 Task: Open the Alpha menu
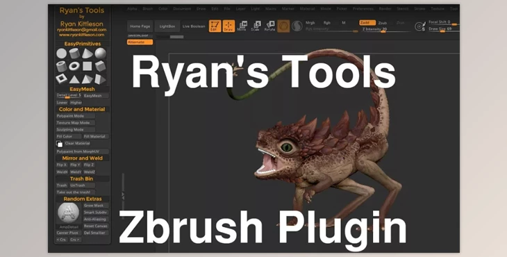[x=132, y=9]
